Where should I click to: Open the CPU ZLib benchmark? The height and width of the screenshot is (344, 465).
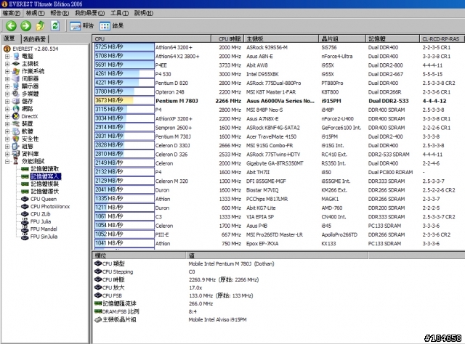pos(41,214)
